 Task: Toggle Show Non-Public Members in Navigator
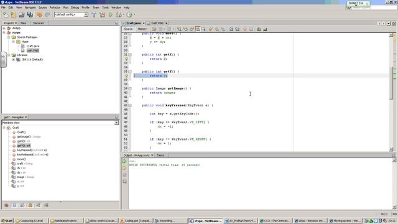point(30,205)
